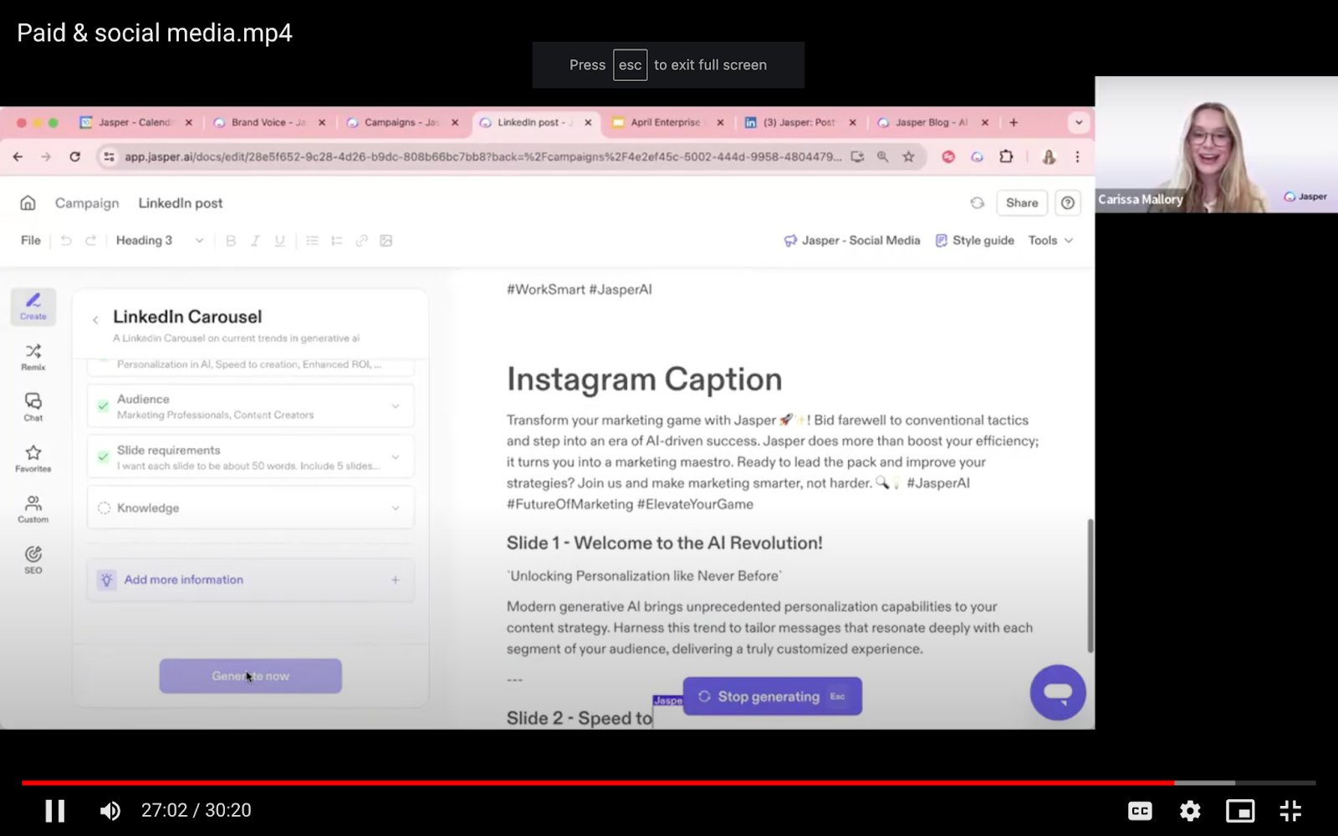Undo the last edit
This screenshot has height=836, width=1338.
coord(66,240)
